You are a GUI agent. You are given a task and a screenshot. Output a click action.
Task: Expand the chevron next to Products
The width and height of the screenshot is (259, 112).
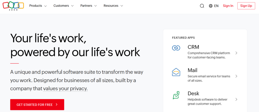(46, 6)
